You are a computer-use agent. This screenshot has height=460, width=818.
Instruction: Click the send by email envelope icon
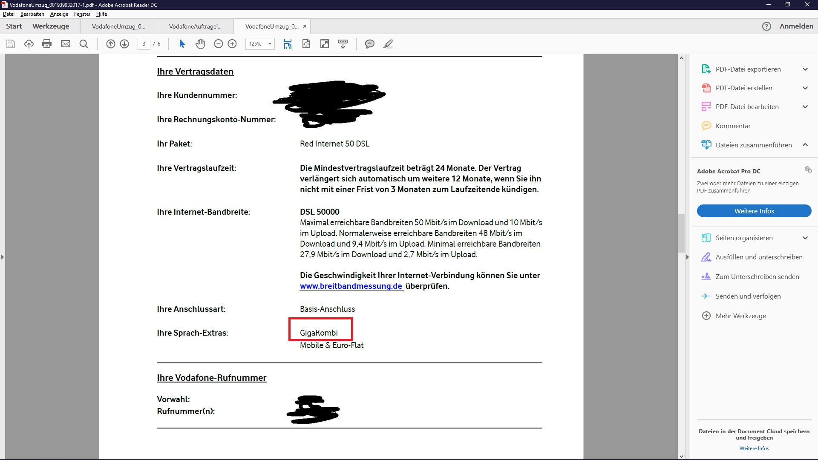tap(66, 44)
